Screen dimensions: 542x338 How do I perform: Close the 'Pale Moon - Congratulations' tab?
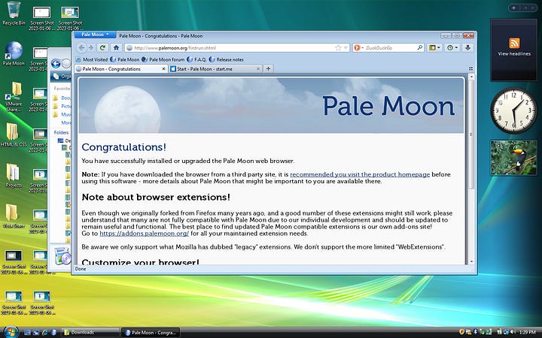pos(164,69)
